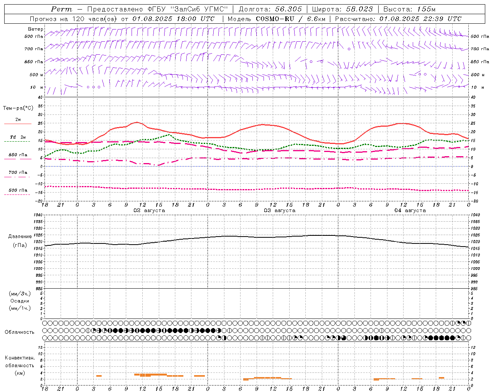Screen dimensions: 491x392
Task: Click the longitude value "Долгота: 56.305"
Action: (270, 9)
